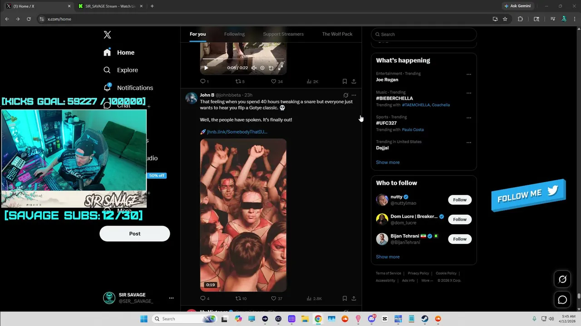
Task: Follow Bijan Tehrani
Action: click(460, 239)
